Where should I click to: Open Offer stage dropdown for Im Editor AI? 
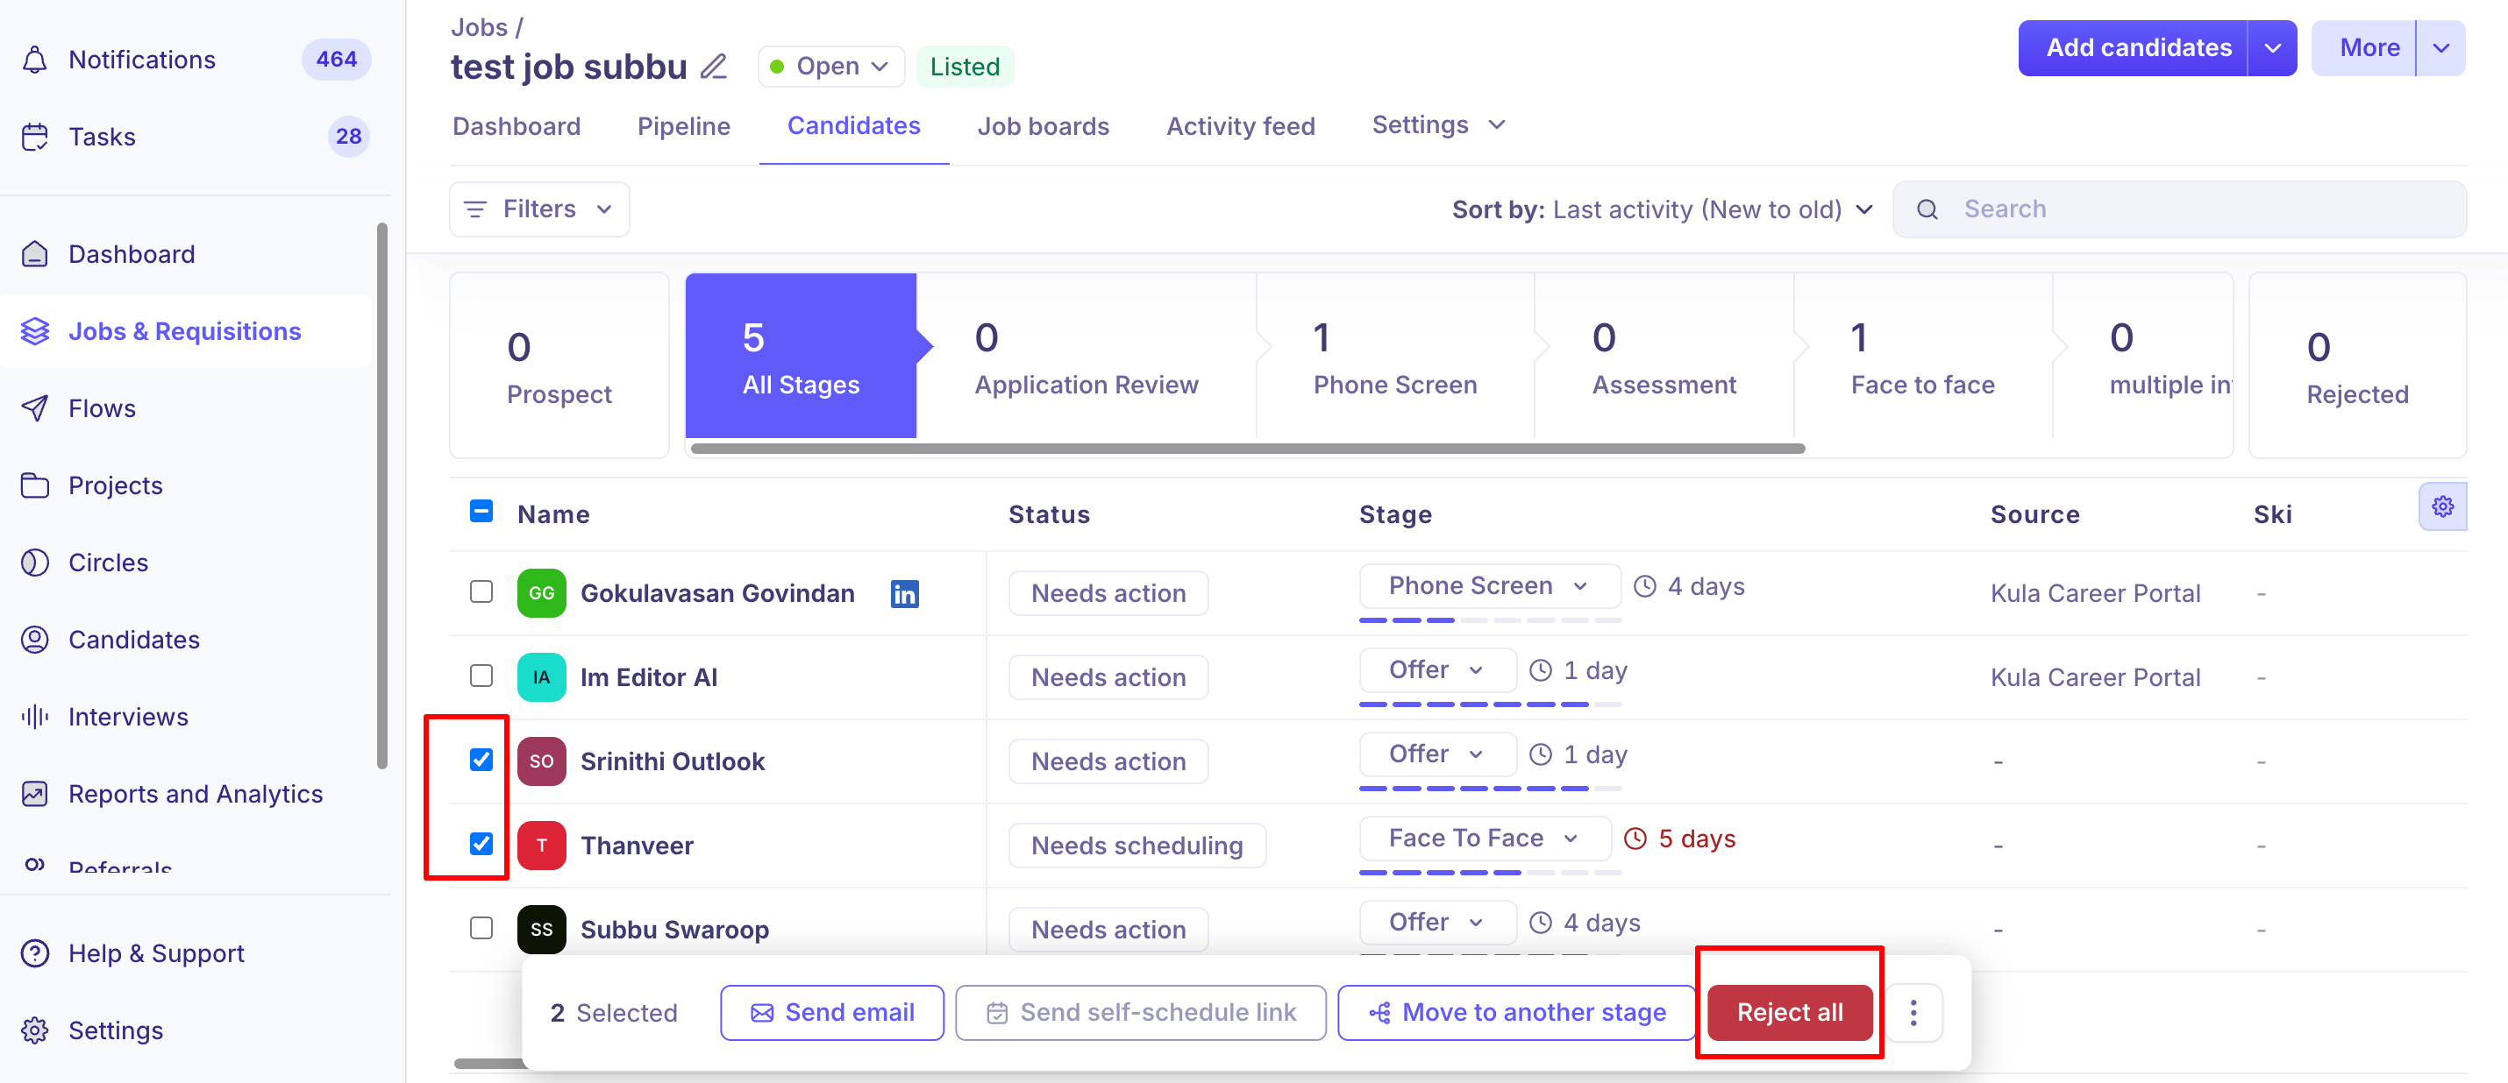click(1437, 669)
